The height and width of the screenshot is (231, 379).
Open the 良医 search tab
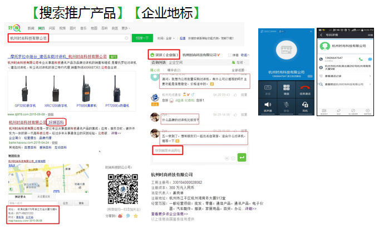115,28
